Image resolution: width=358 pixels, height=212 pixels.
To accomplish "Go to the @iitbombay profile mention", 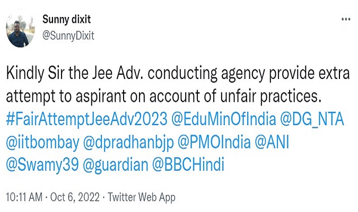I will (x=37, y=142).
